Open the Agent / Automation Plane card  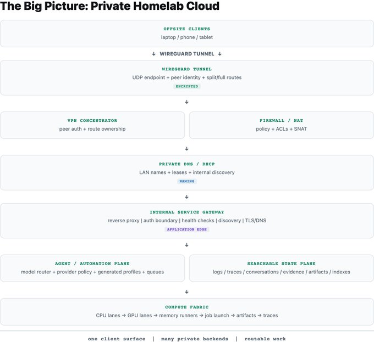92,268
